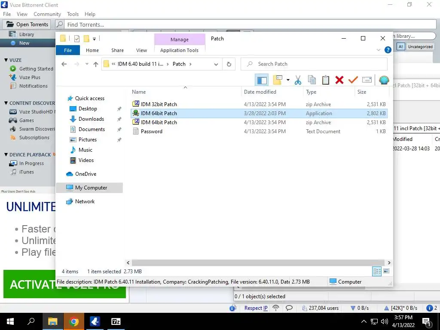Open the Application Tools tab
The height and width of the screenshot is (330, 440).
(179, 50)
